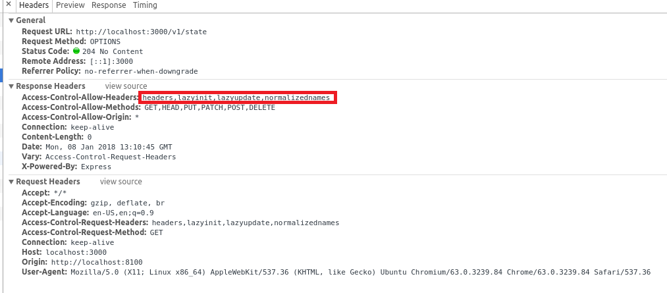
Task: Open the Timing tab
Action: point(145,5)
